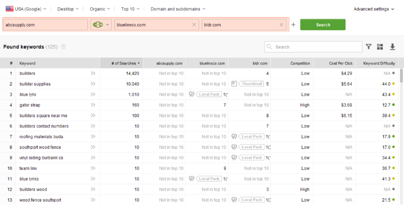Open Domain and subdomains dropdown
The width and height of the screenshot is (404, 205).
point(178,9)
